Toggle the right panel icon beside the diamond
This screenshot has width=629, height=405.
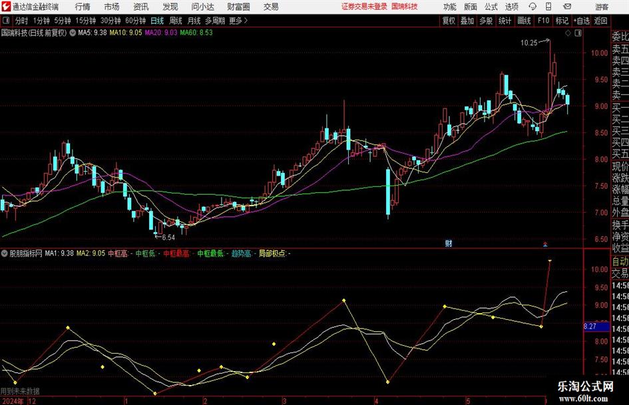[578, 33]
